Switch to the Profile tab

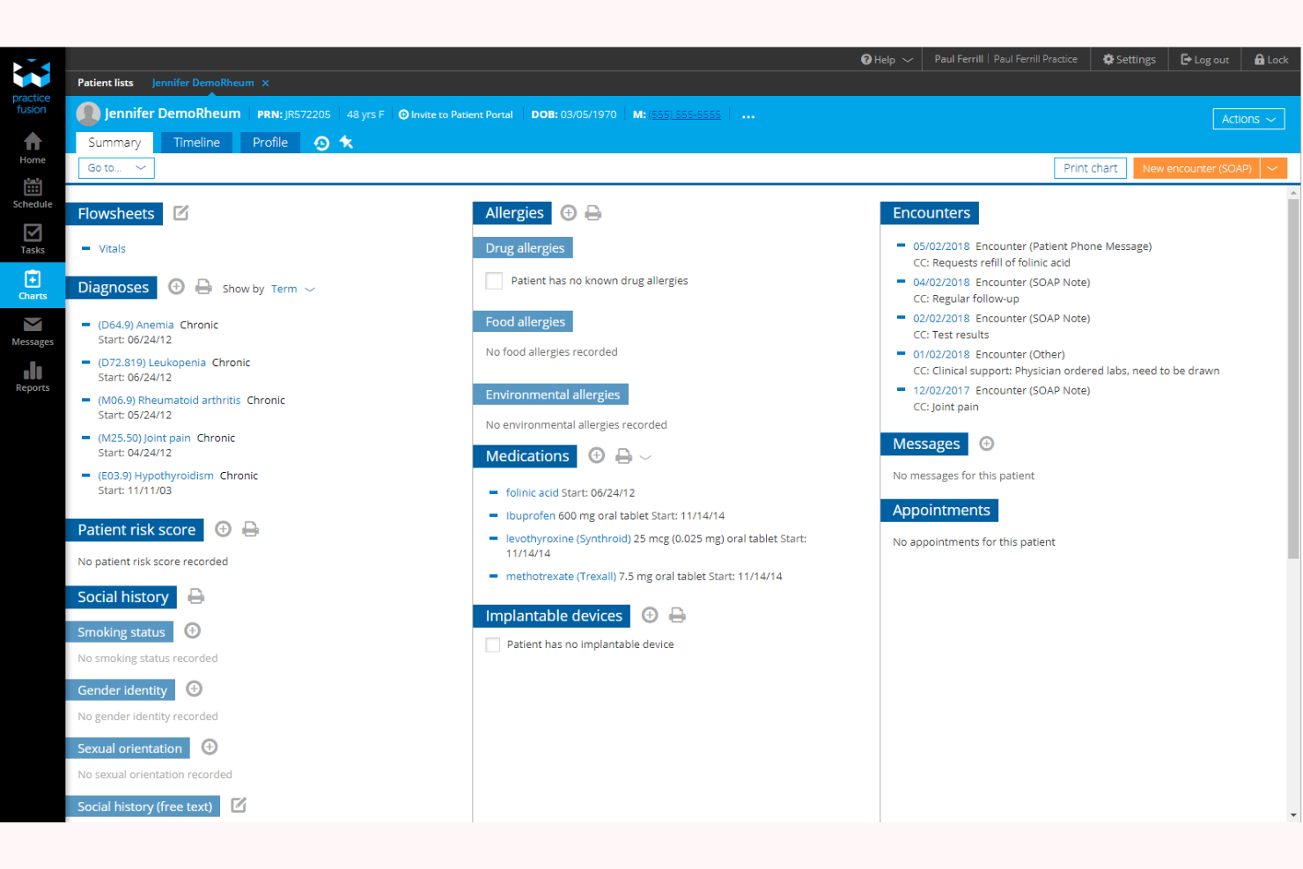coord(270,143)
